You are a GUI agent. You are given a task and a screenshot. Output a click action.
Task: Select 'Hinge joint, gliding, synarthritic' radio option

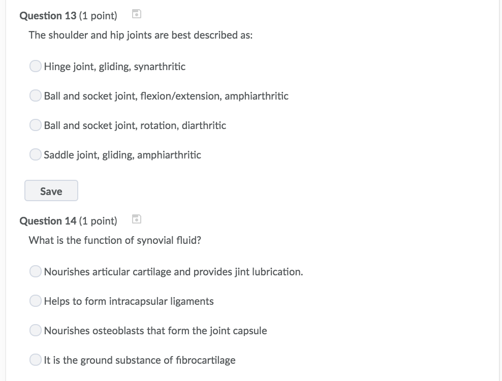click(35, 66)
